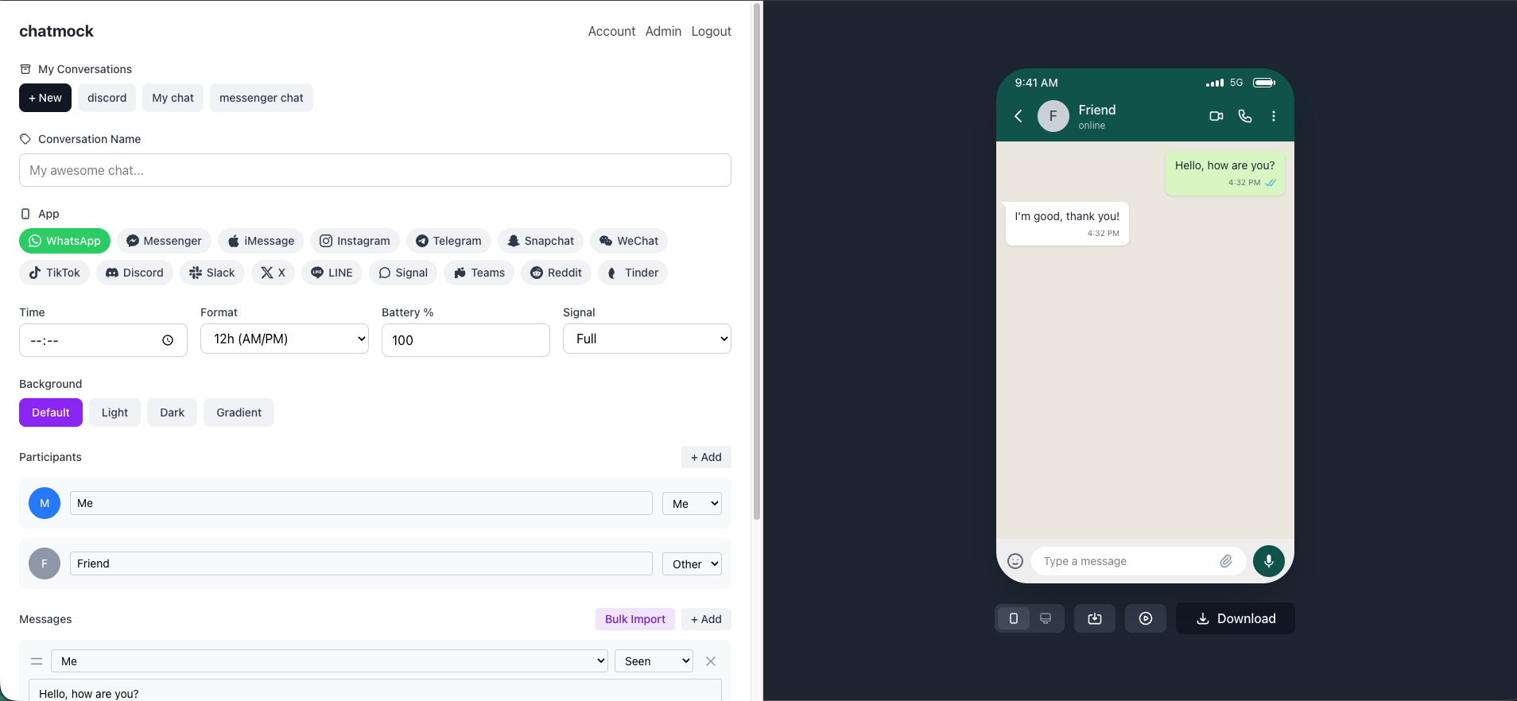
Task: Click the play recording icon button
Action: point(1146,618)
